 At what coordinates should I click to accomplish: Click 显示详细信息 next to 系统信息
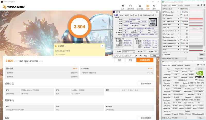pos(146,84)
